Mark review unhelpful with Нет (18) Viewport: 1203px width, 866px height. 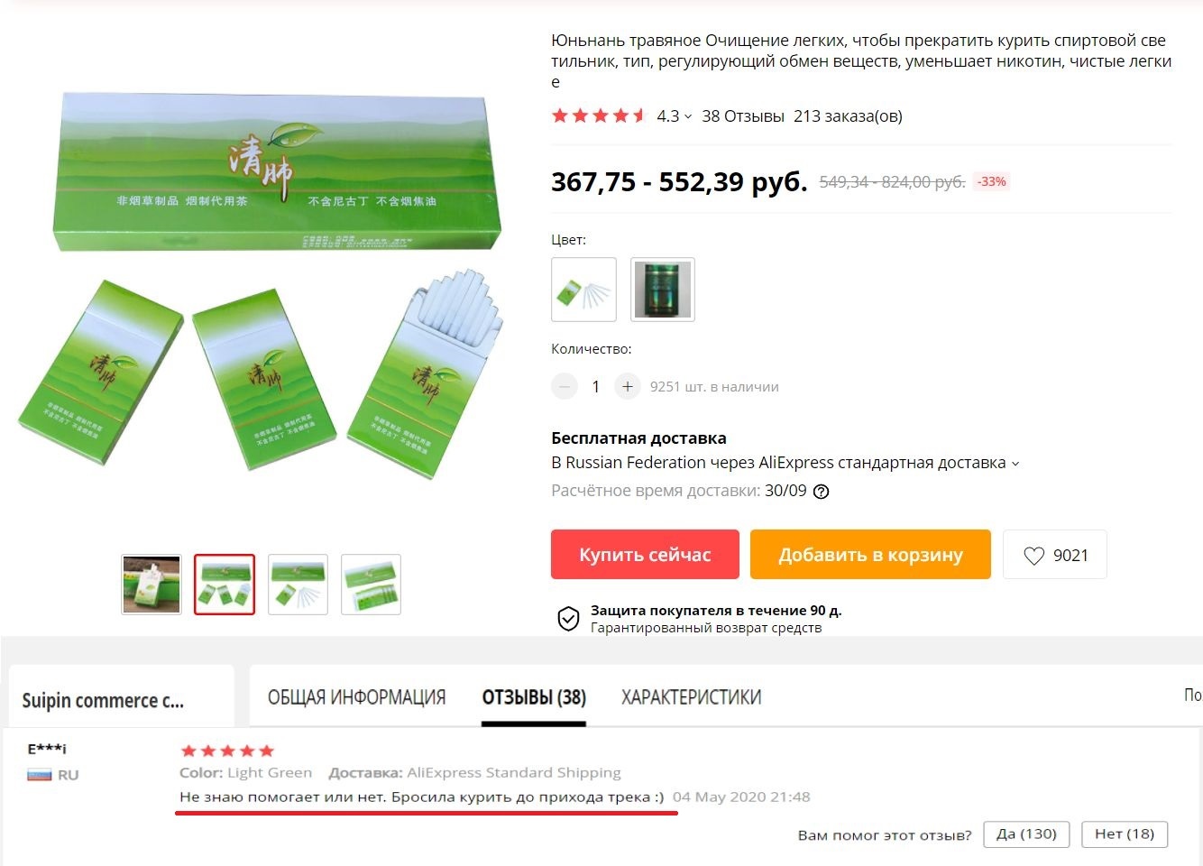tap(1125, 834)
